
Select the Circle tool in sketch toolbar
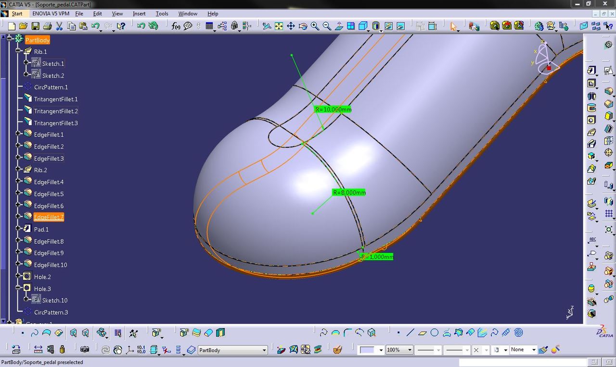tap(434, 332)
